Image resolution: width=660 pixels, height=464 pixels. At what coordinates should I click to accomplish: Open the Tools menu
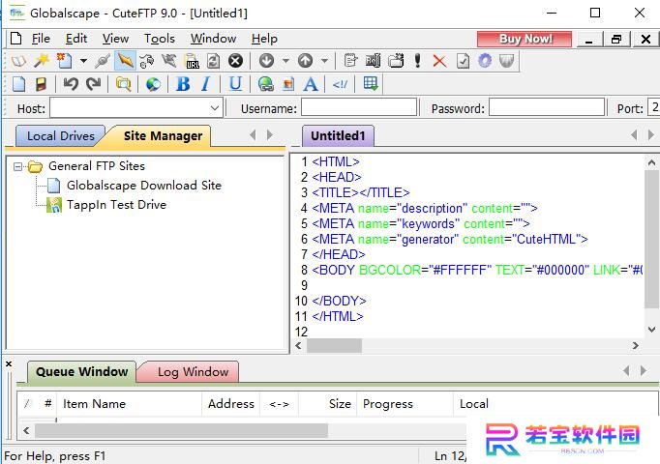click(x=160, y=39)
